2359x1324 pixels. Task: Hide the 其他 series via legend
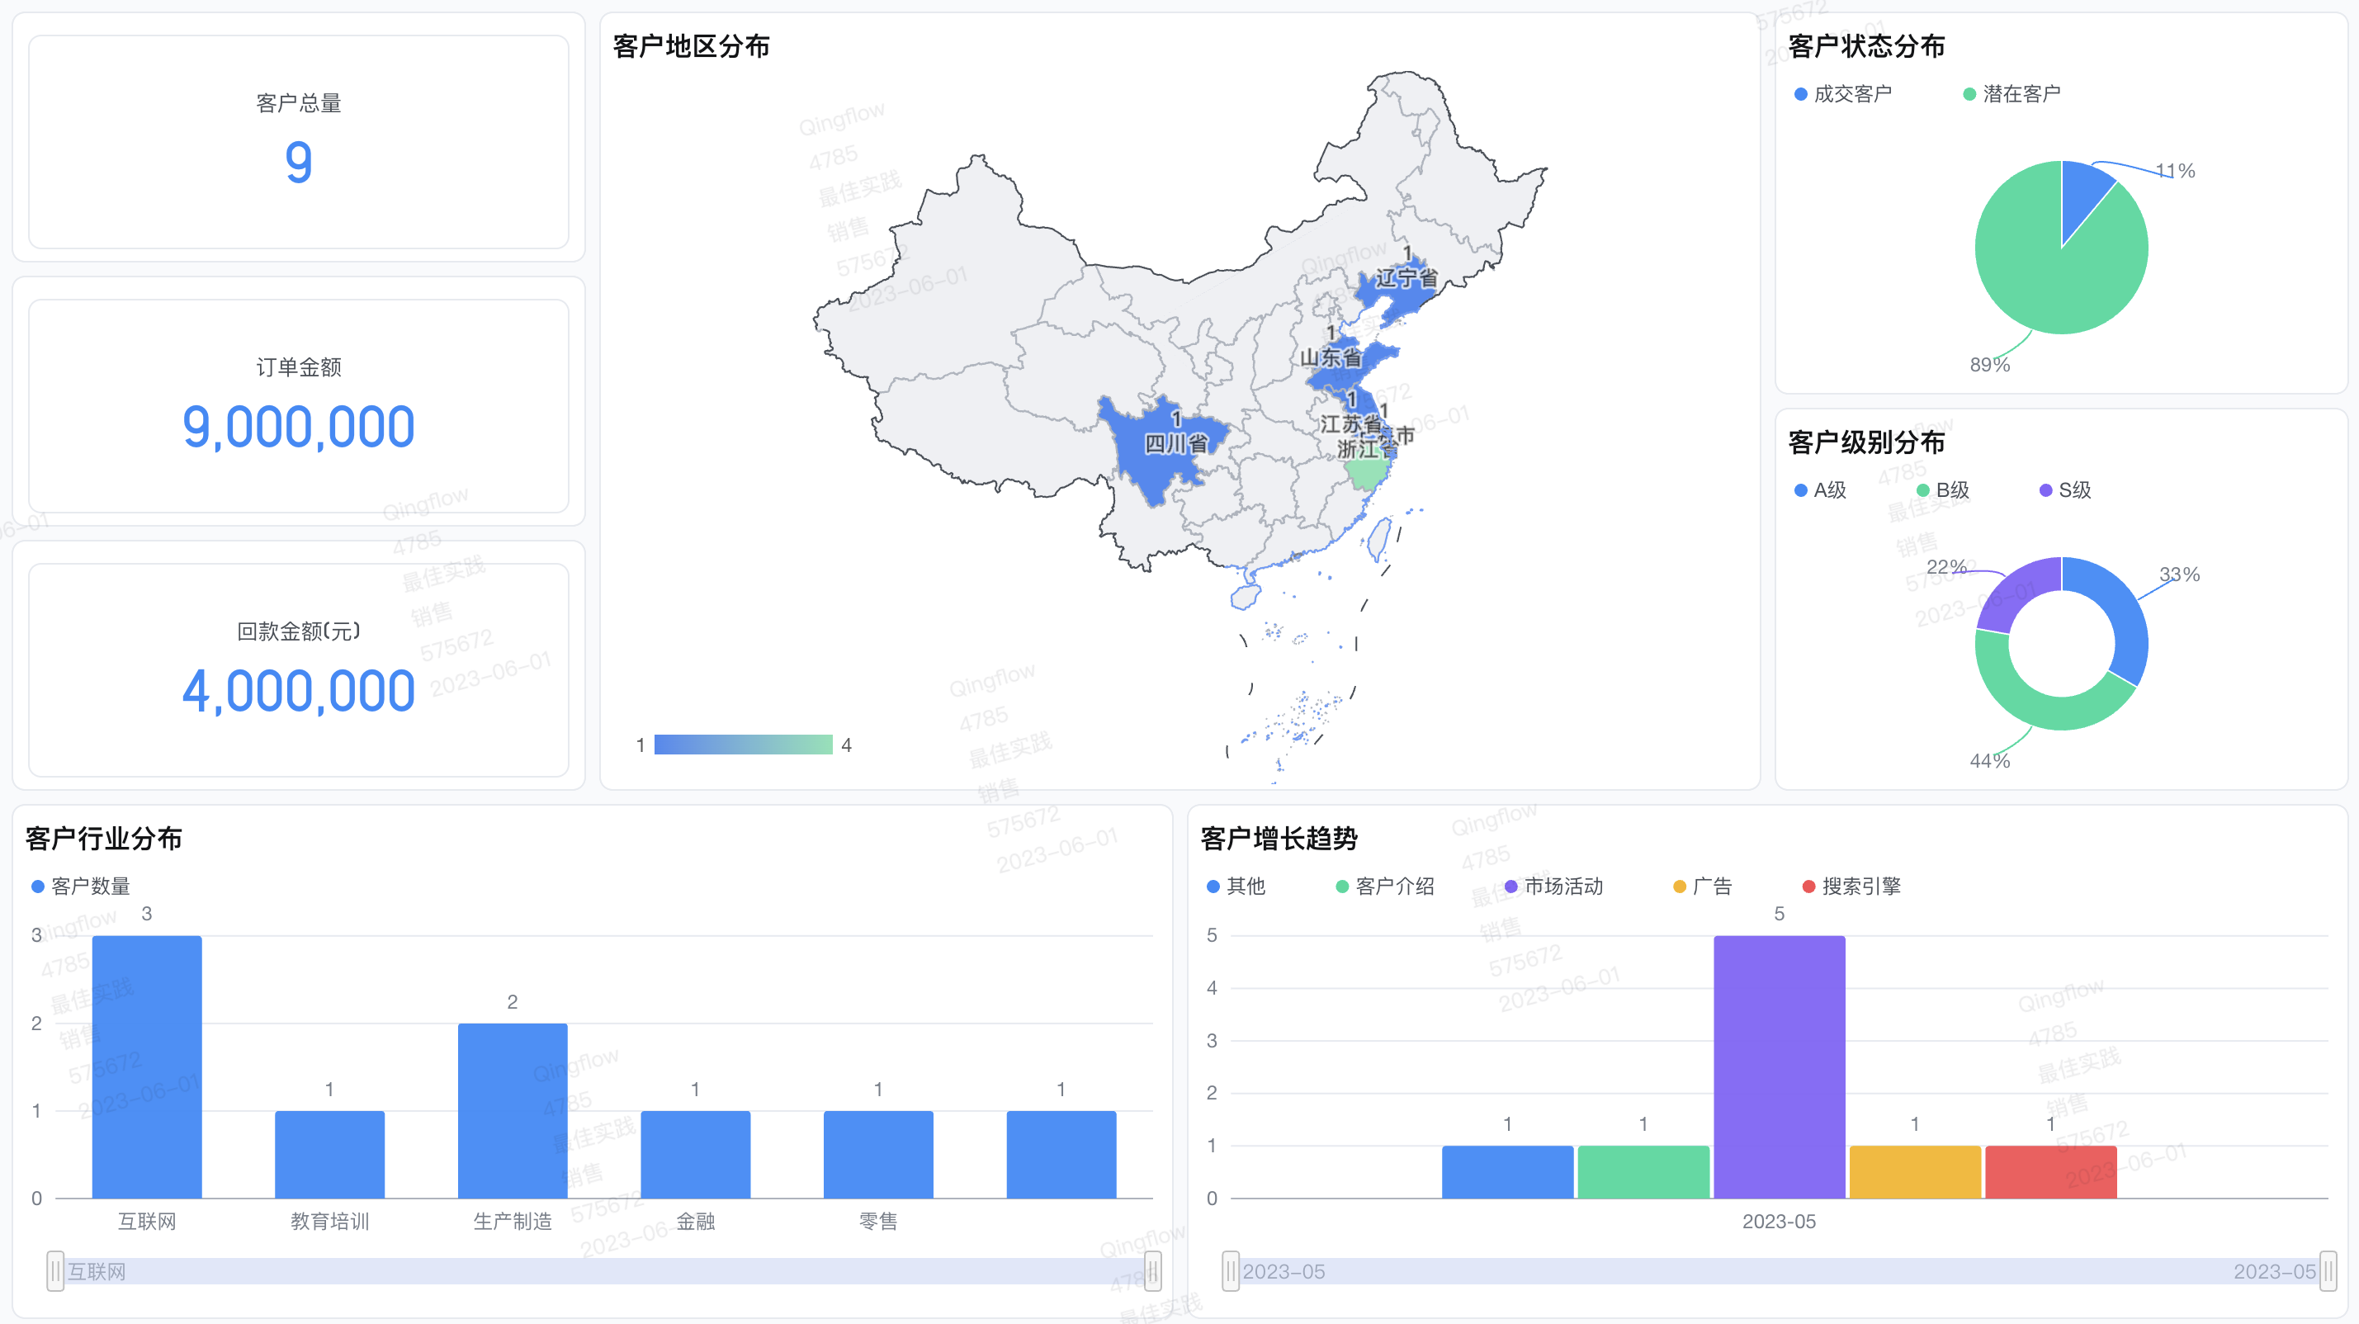point(1236,887)
